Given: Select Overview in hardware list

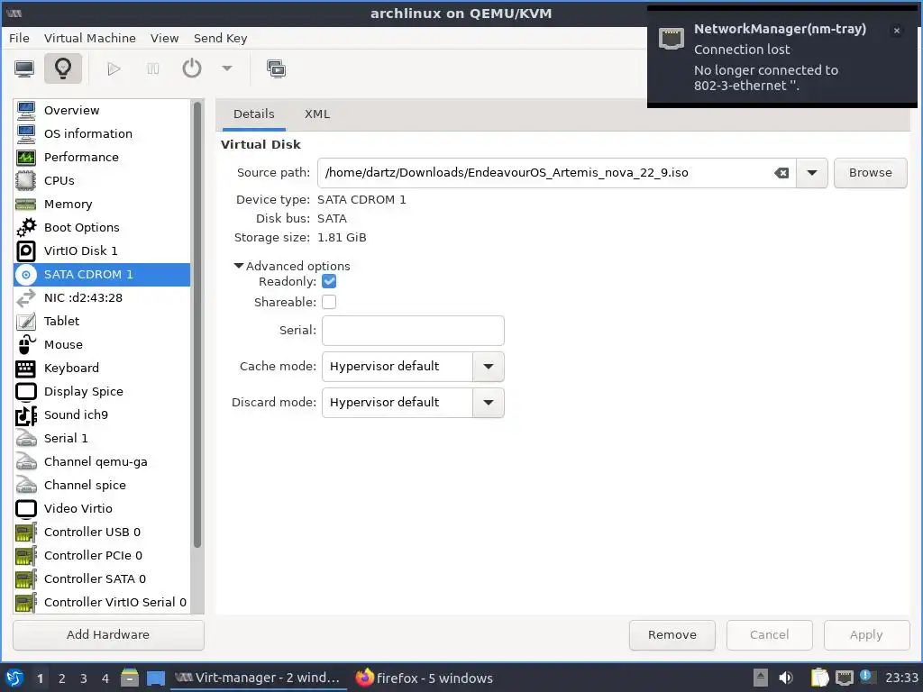Looking at the screenshot, I should (102, 110).
